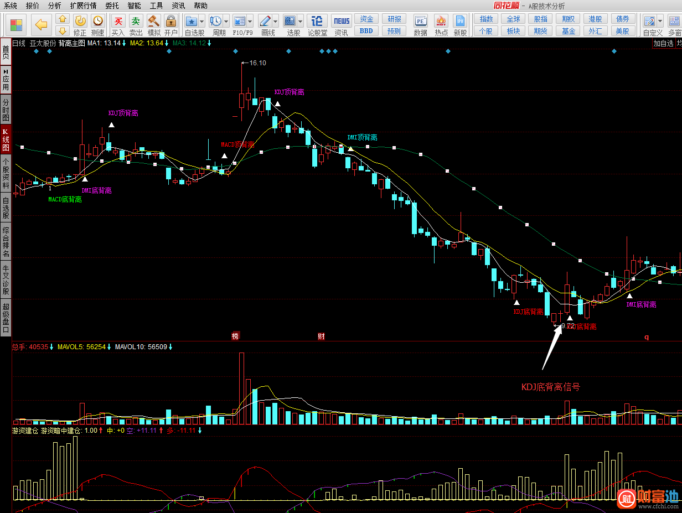The width and height of the screenshot is (682, 513).
Task: Open the 委托 menu
Action: click(x=112, y=6)
